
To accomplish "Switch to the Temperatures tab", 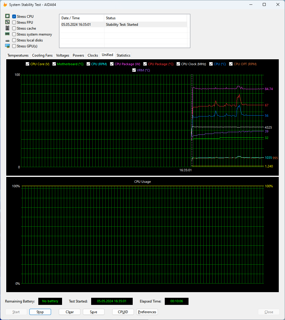I will [18, 55].
